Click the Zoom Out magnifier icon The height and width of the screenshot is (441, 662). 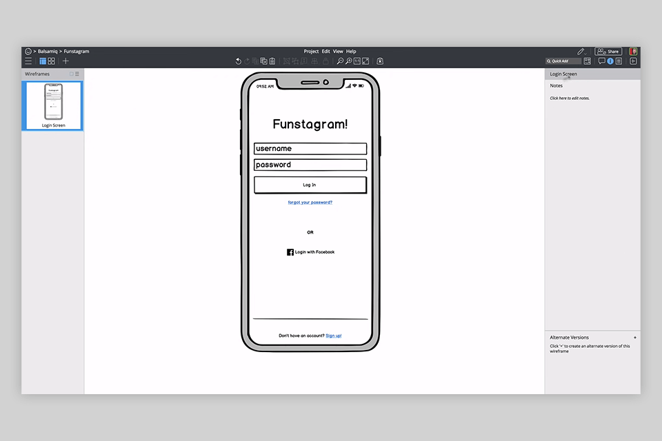pyautogui.click(x=340, y=61)
